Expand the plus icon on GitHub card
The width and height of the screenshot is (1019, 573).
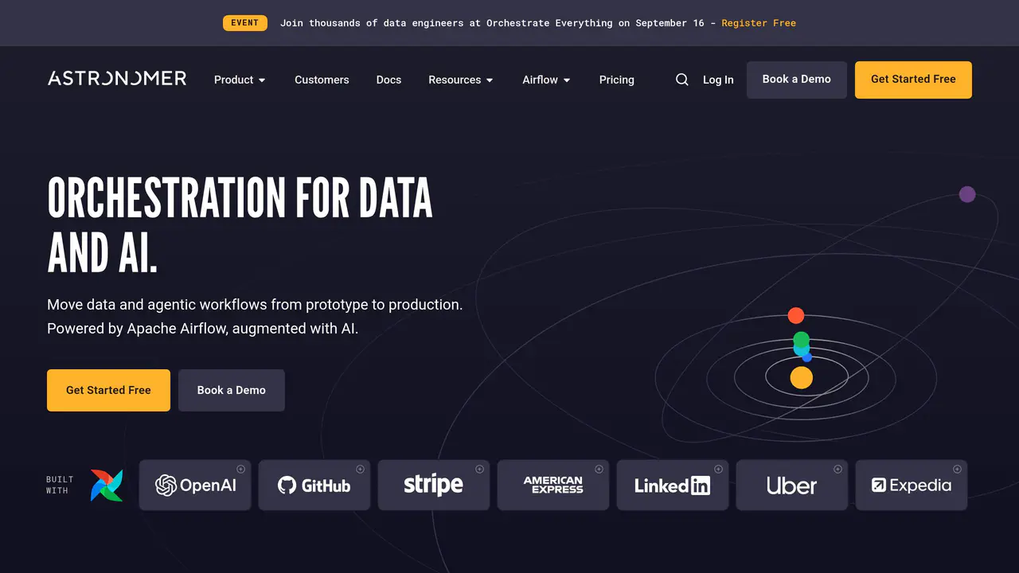[360, 469]
